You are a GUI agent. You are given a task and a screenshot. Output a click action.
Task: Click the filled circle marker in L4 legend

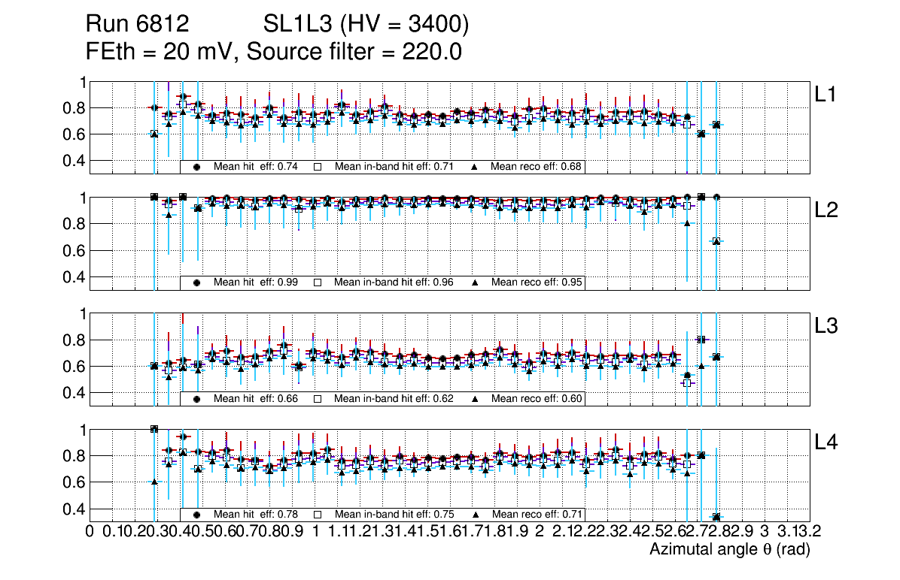[197, 515]
